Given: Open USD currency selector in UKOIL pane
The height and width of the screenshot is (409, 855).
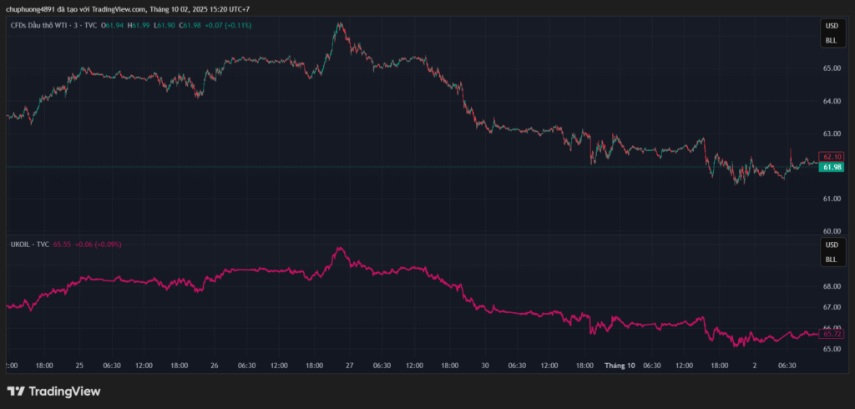Looking at the screenshot, I should click(831, 245).
